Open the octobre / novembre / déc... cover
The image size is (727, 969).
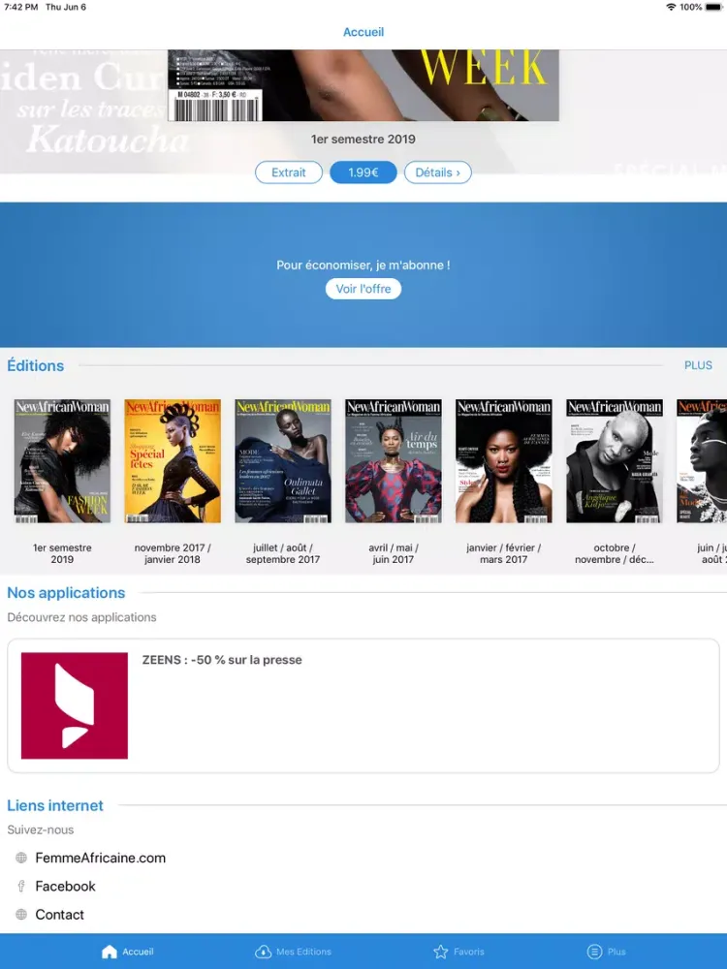point(615,461)
